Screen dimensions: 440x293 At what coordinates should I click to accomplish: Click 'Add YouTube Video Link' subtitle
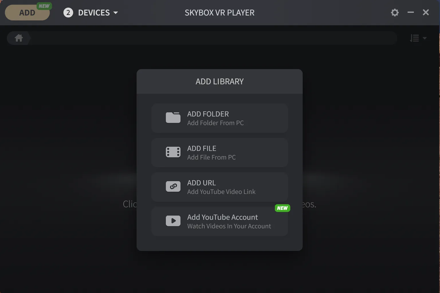(x=221, y=192)
